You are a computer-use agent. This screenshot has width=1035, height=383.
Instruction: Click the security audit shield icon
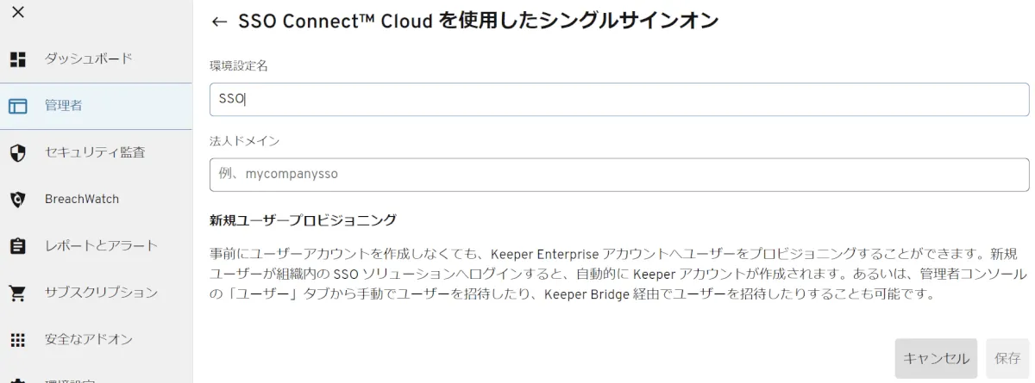click(x=17, y=152)
